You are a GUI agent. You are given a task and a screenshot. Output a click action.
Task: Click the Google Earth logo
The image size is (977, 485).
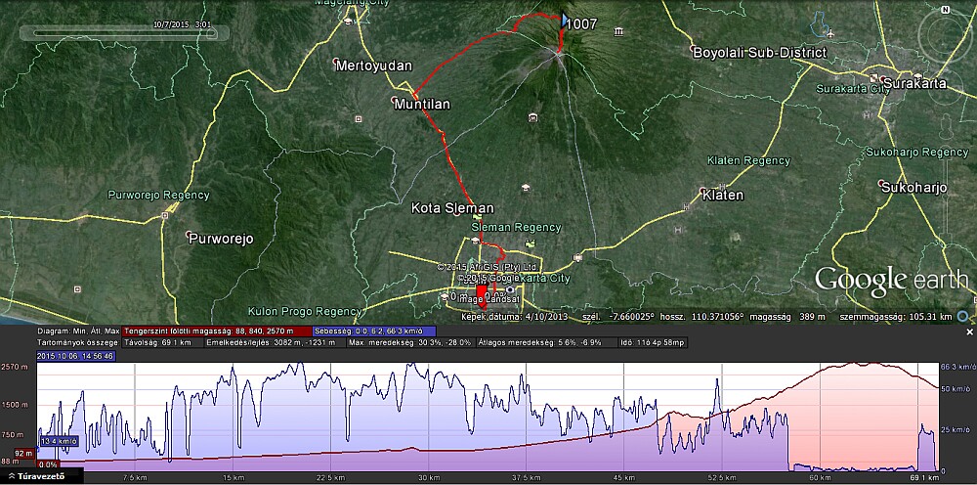[x=891, y=282]
